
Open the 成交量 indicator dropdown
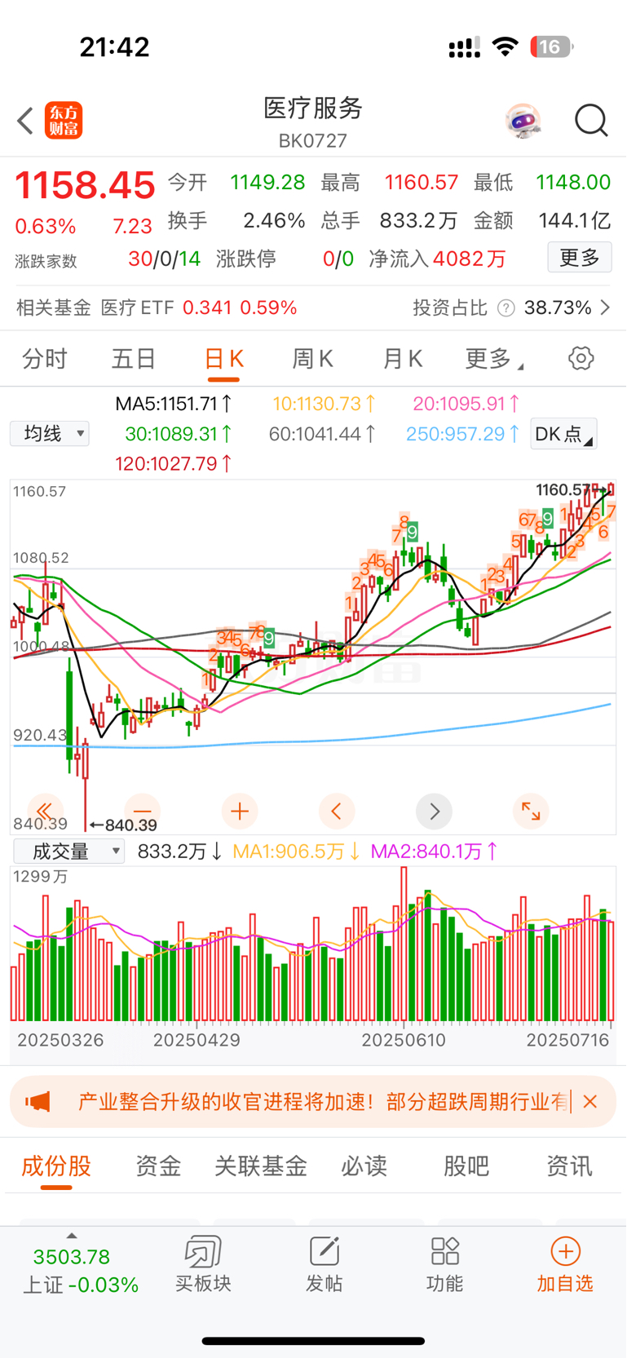tap(69, 852)
